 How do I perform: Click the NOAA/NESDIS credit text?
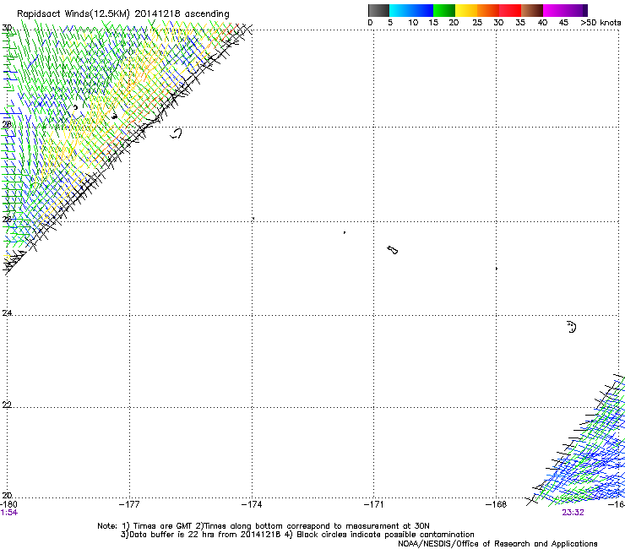497,544
